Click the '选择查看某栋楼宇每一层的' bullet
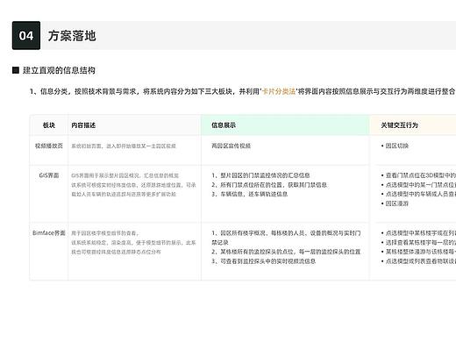456x342 pixels. pos(418,242)
